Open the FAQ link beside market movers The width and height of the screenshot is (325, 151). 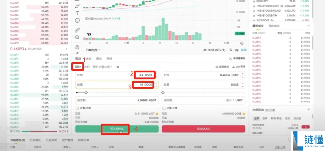[x=270, y=110]
